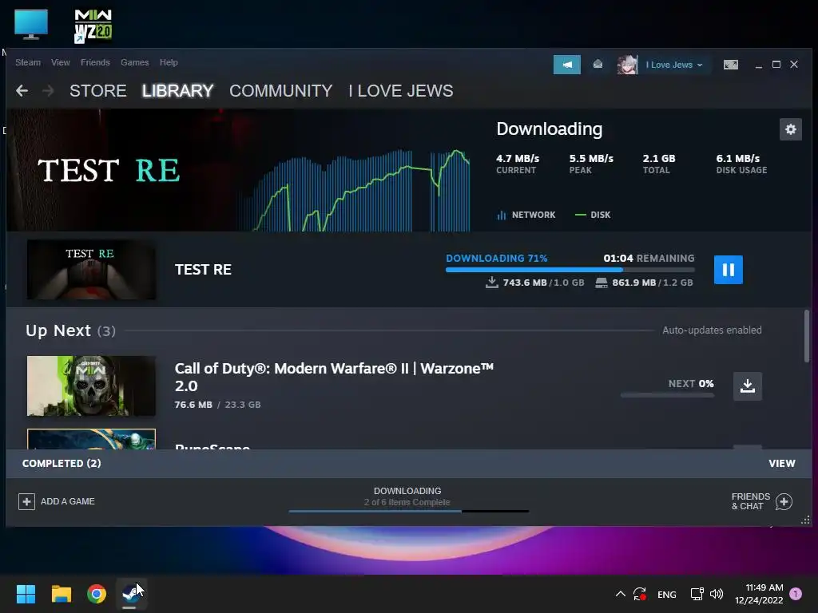Viewport: 818px width, 613px height.
Task: Click the plus icon beside ADD A GAME
Action: [26, 501]
